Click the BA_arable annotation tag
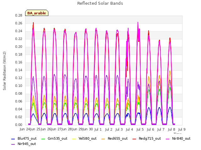The image size is (201, 150). (37, 13)
